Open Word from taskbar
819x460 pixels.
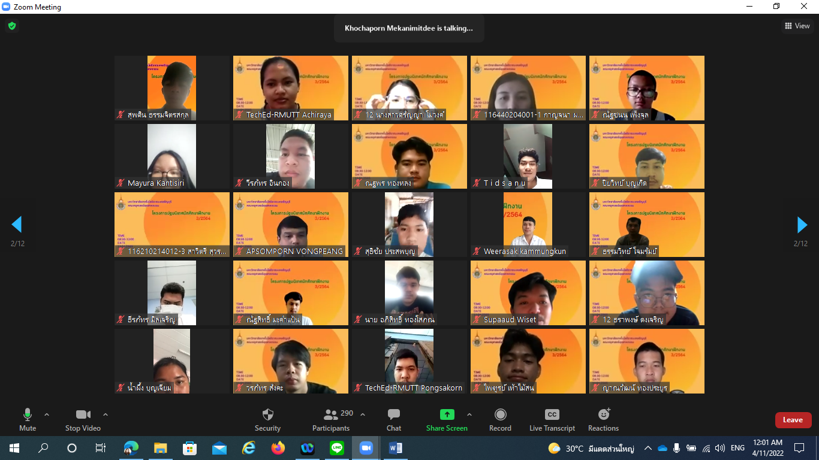[396, 448]
